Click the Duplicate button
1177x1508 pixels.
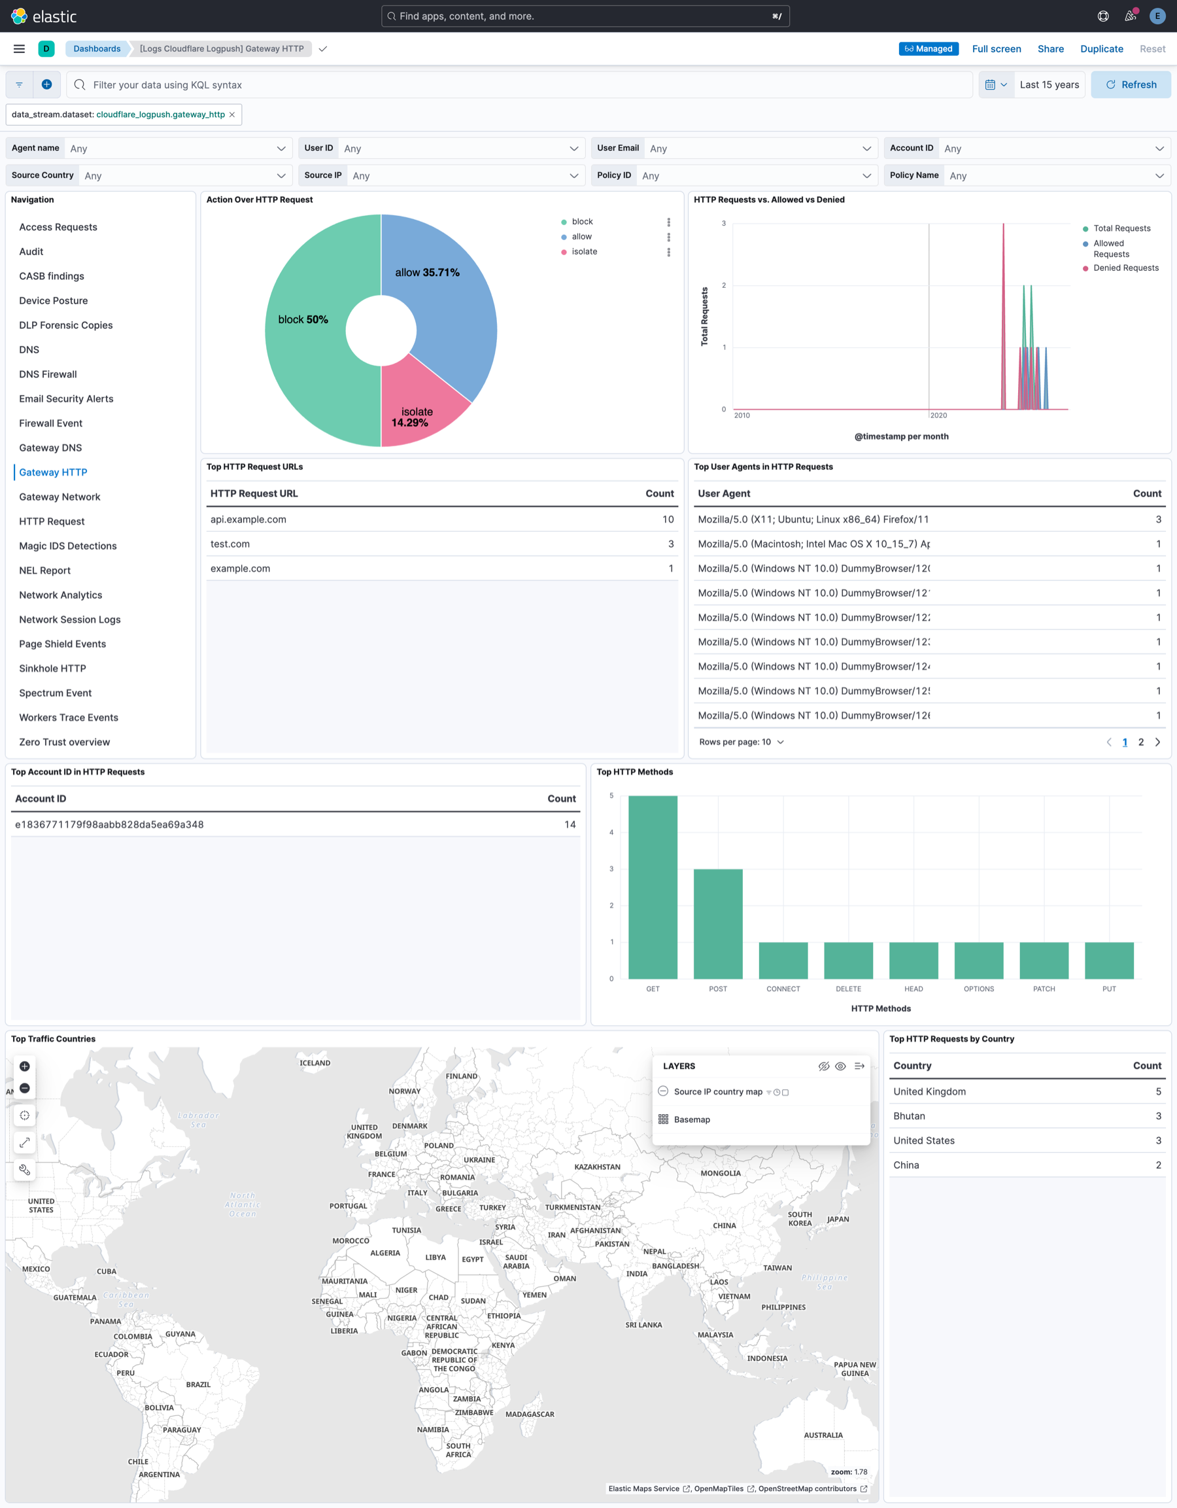pyautogui.click(x=1101, y=48)
